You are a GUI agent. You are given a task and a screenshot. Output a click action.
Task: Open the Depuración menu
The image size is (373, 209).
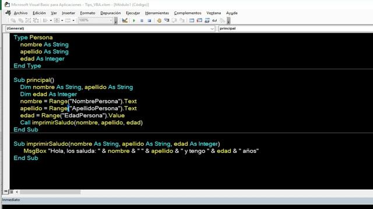coord(110,13)
